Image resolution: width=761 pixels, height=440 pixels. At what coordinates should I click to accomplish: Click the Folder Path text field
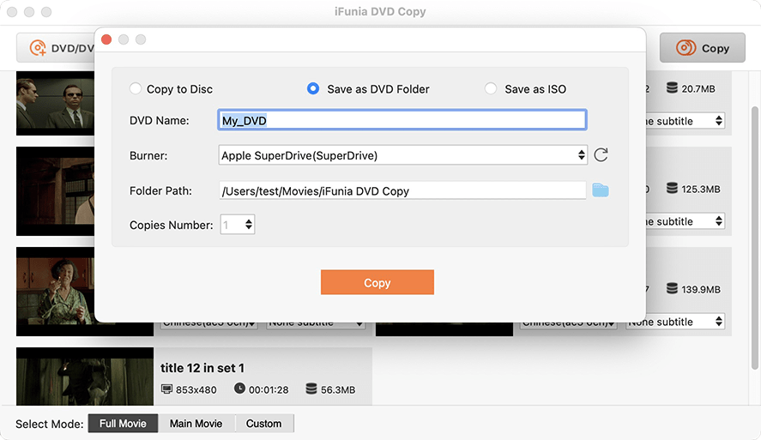(402, 190)
